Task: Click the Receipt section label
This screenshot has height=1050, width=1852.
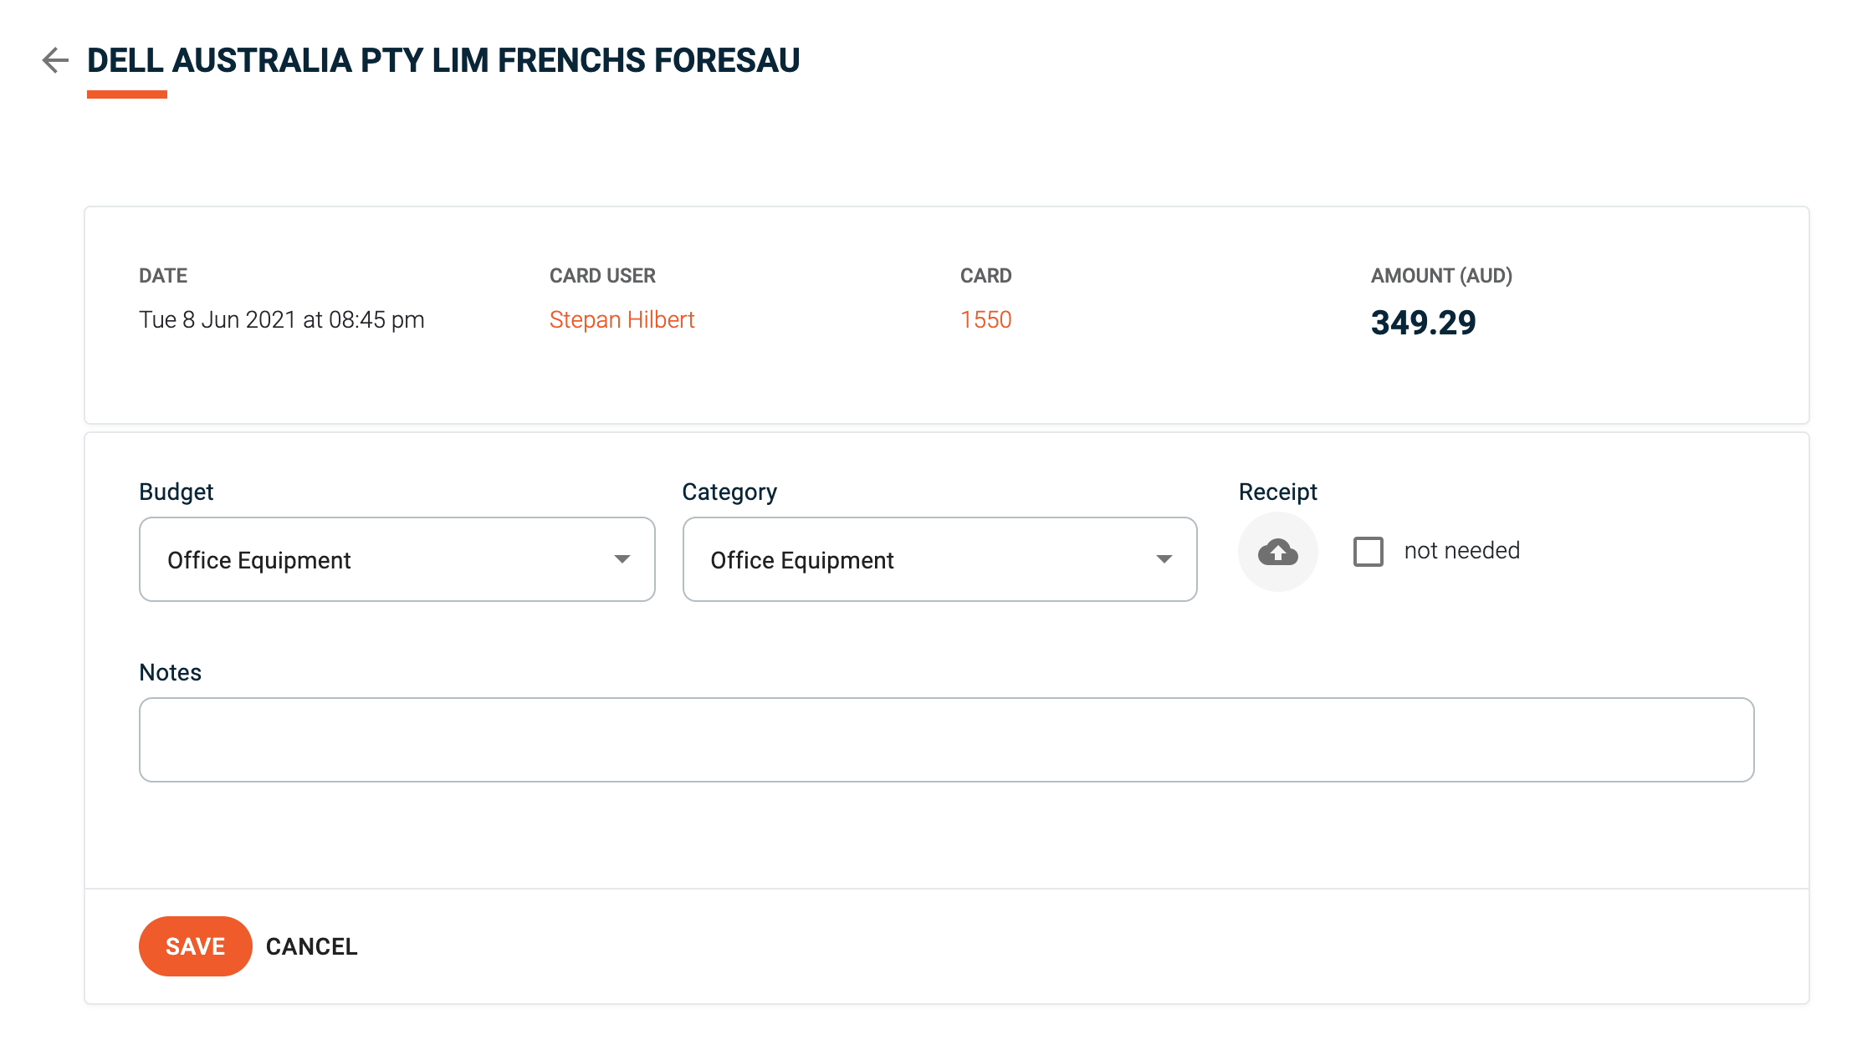Action: coord(1277,492)
